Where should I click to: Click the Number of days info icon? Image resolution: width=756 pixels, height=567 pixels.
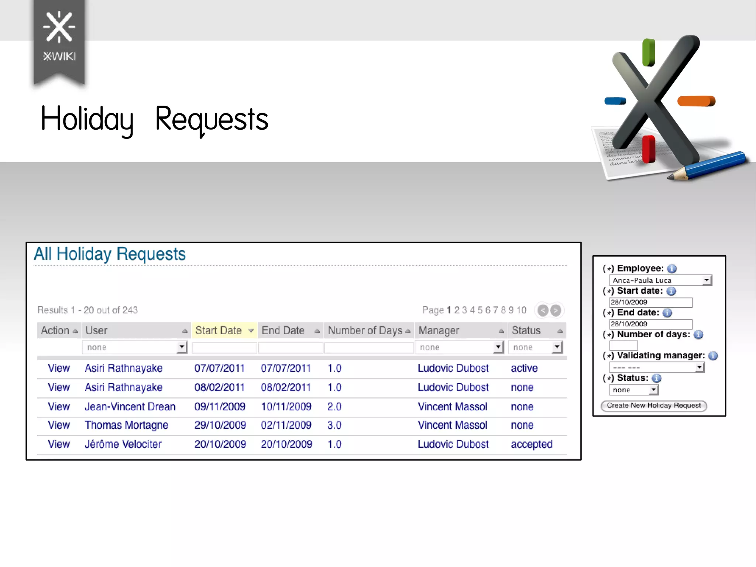[x=698, y=335]
